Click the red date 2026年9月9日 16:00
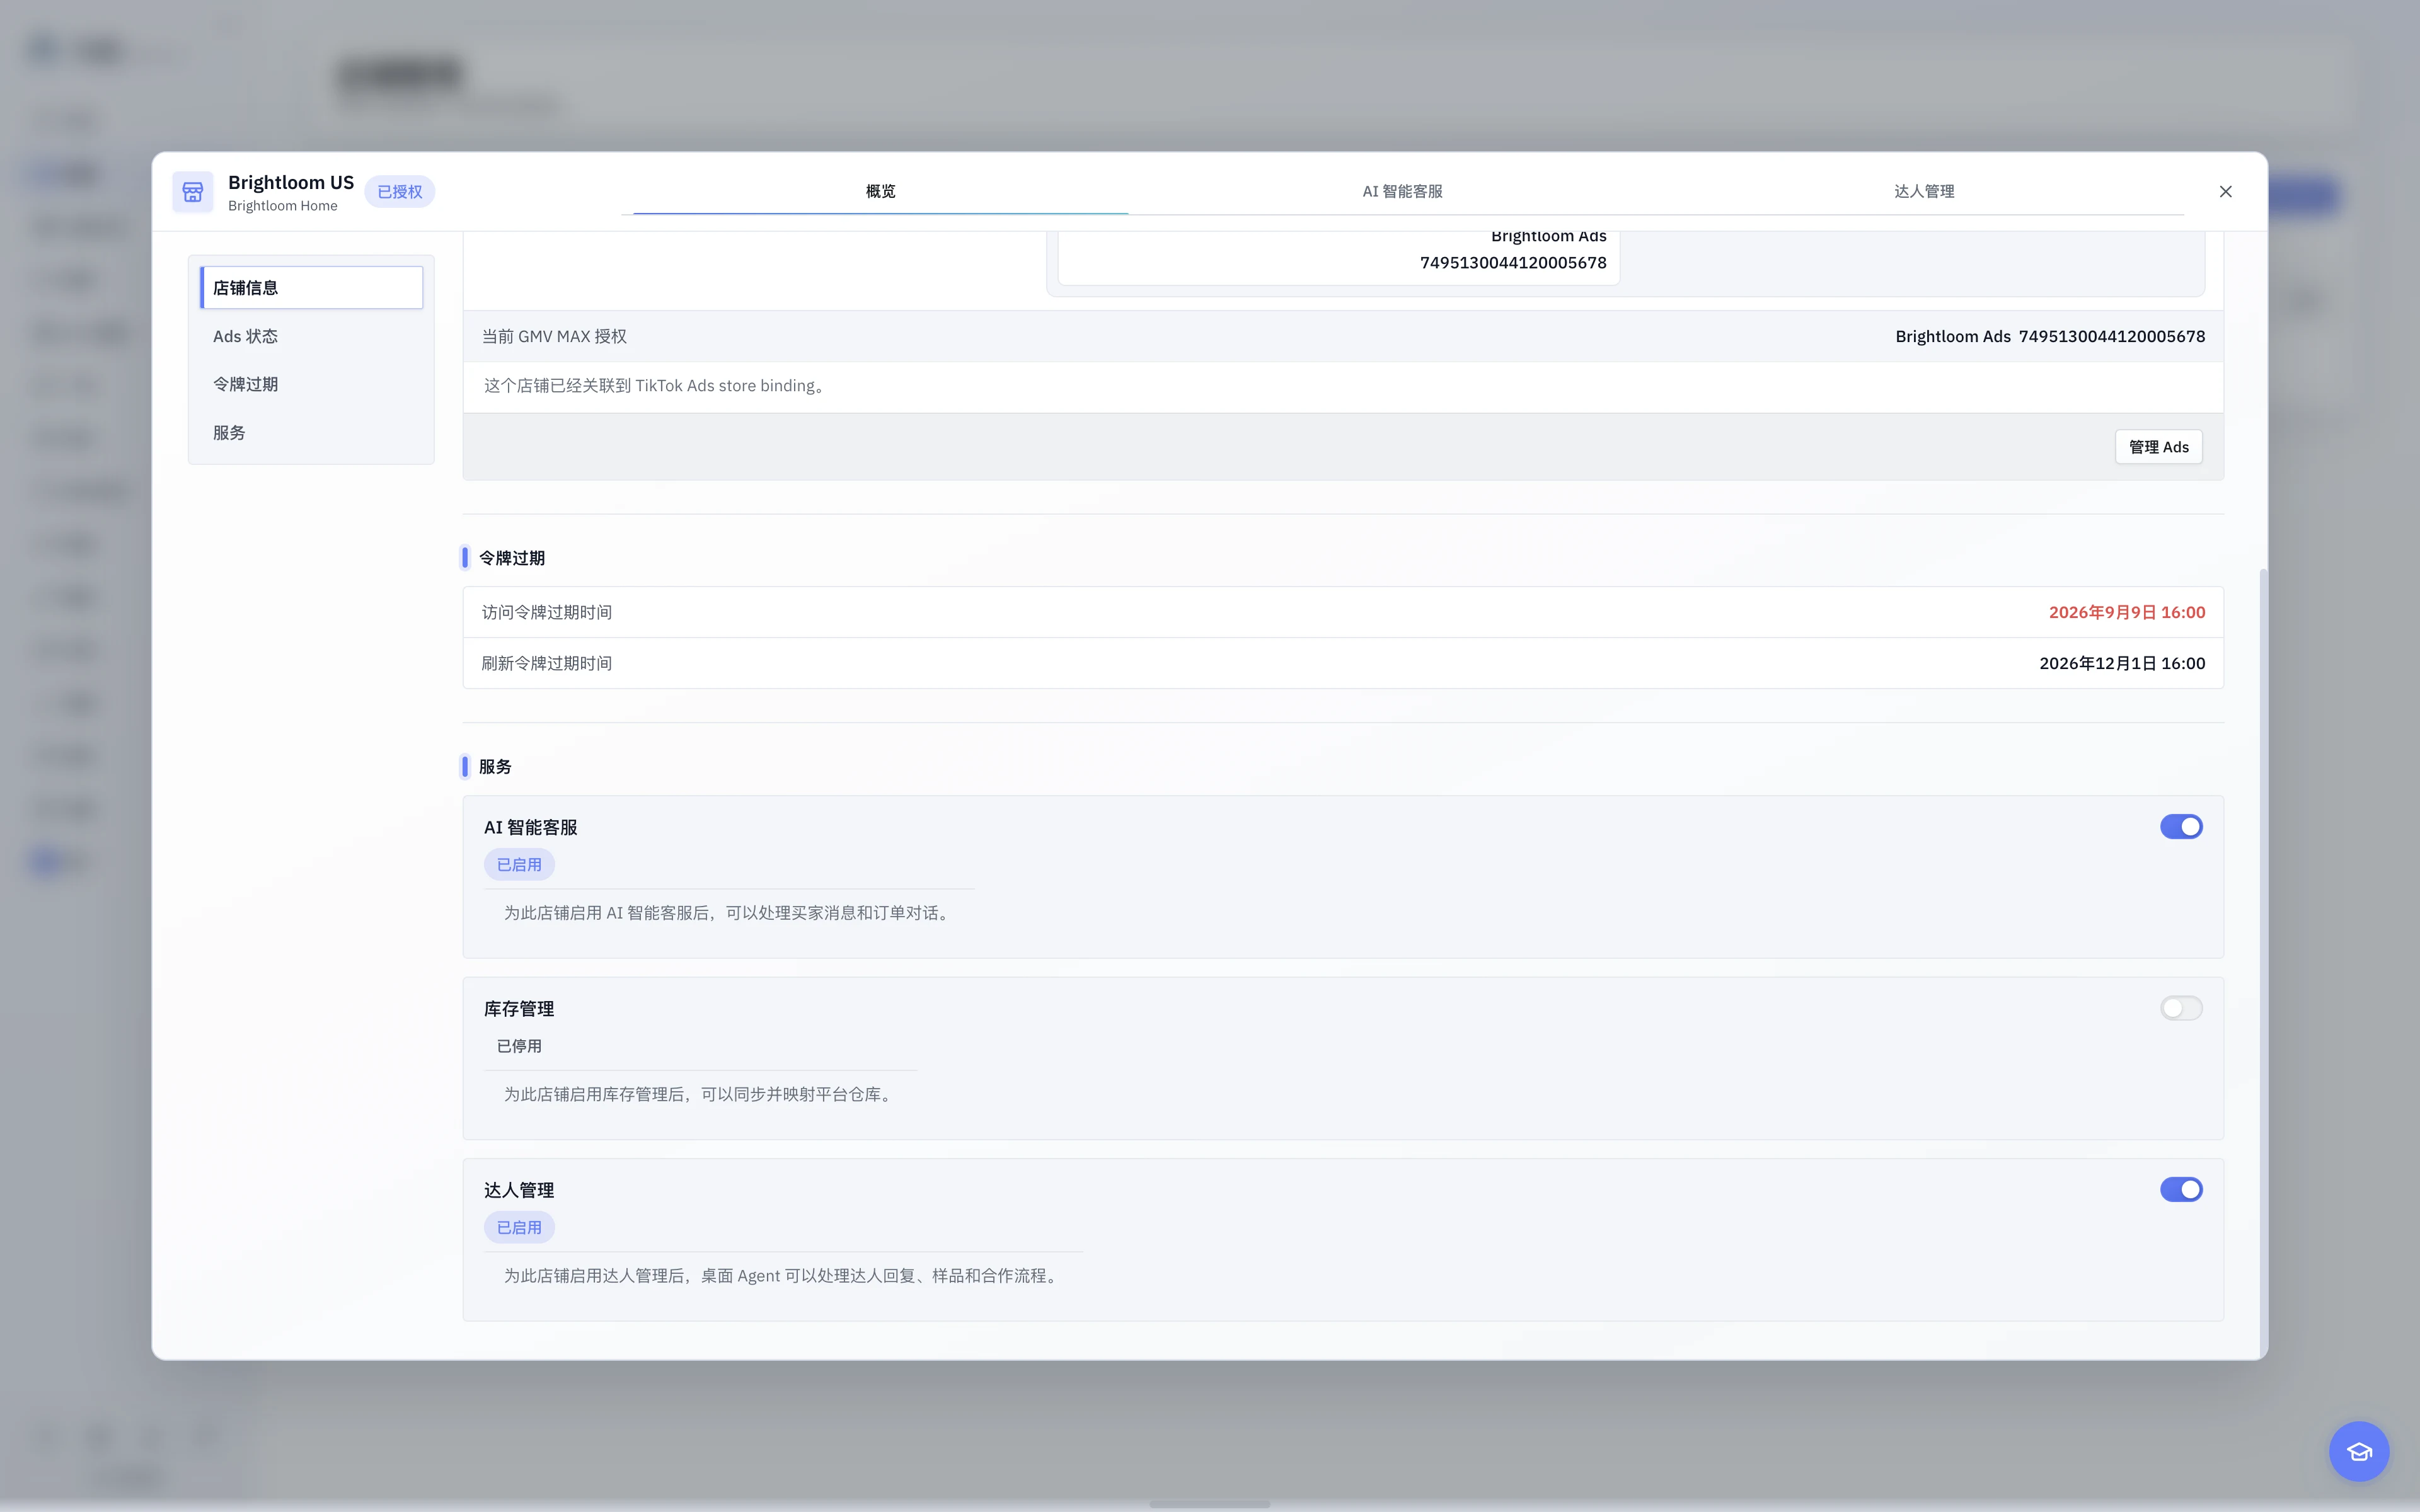The width and height of the screenshot is (2420, 1512). coord(2127,612)
